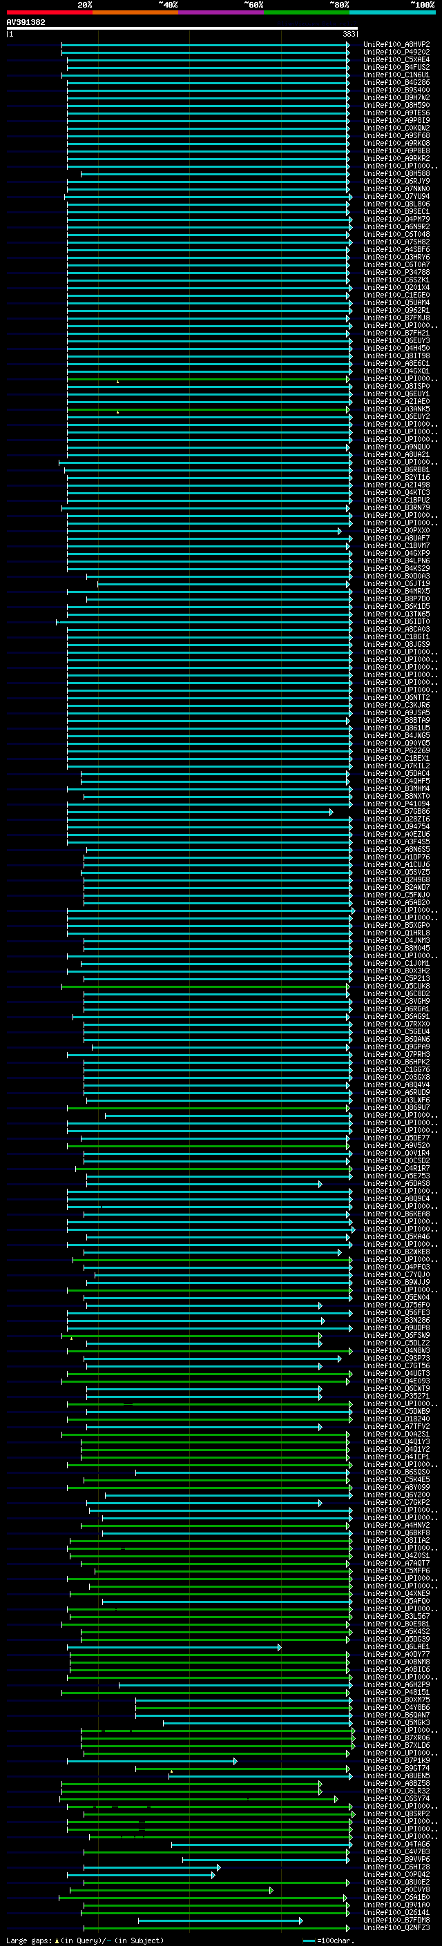Image resolution: width=442 pixels, height=1946 pixels.
Task: Select hit label UniRef100_B9S400
Action: click(x=396, y=90)
